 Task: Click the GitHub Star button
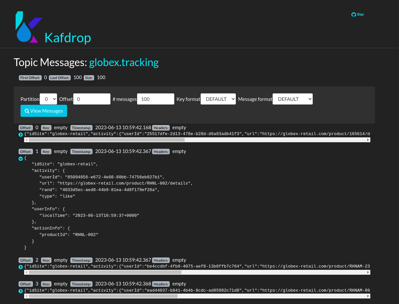358,14
